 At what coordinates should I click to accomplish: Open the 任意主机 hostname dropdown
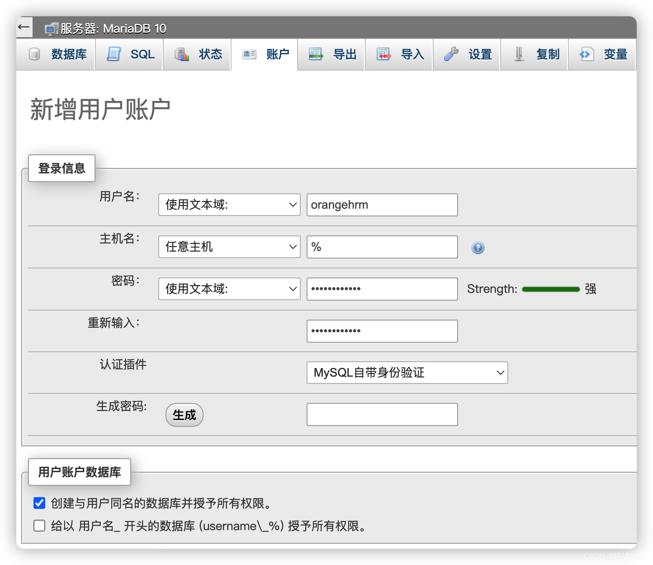(229, 247)
